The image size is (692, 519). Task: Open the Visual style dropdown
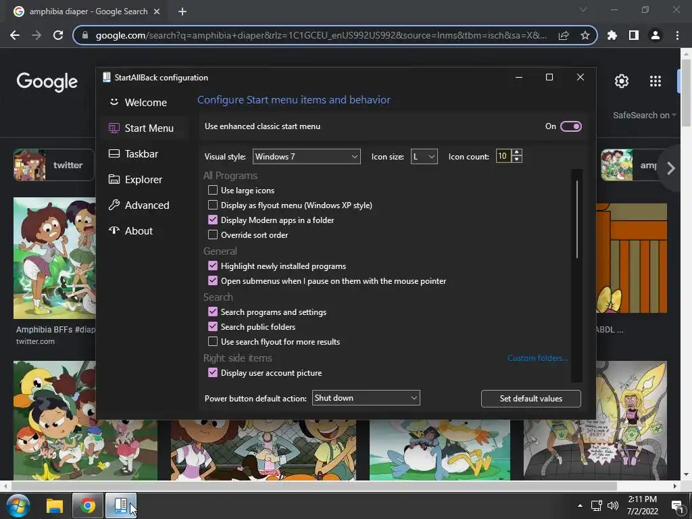pos(306,156)
